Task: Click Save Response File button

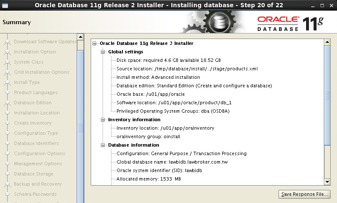Action: [304, 194]
